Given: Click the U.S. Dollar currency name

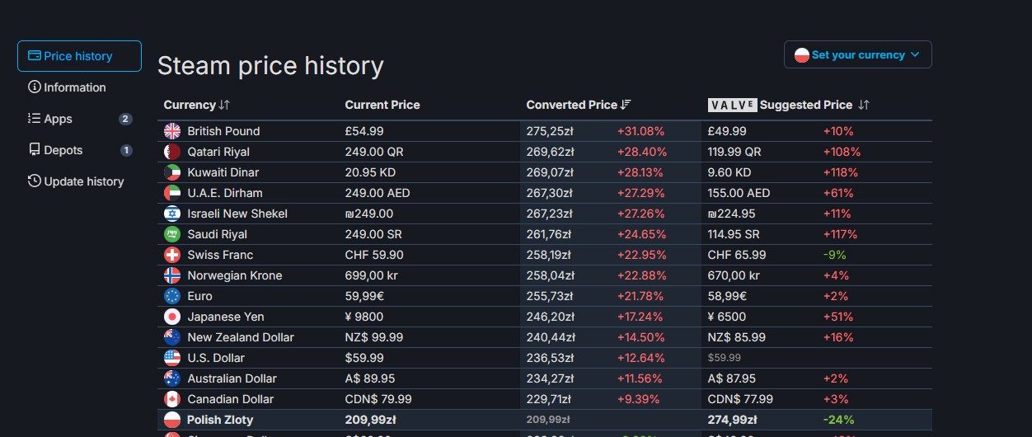Looking at the screenshot, I should [216, 358].
